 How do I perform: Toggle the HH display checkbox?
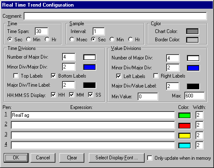(x=53, y=95)
